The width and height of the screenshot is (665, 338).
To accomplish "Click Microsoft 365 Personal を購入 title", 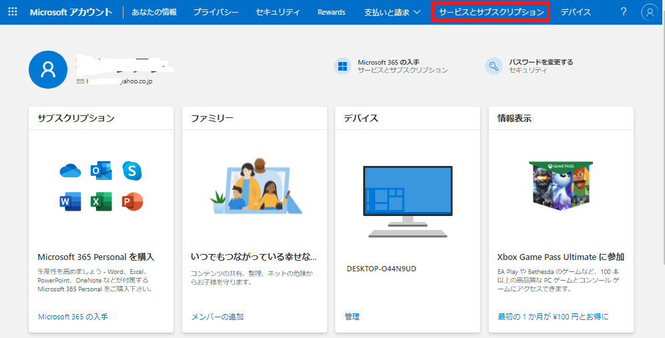I will coord(96,257).
